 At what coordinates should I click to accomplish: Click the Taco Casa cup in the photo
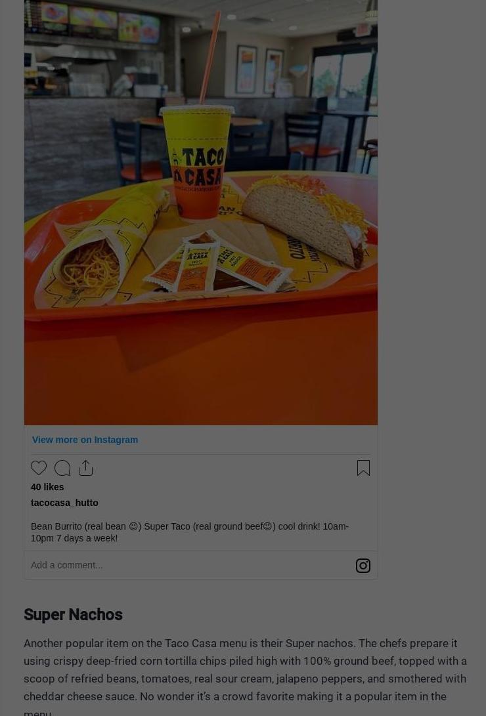coord(197,162)
